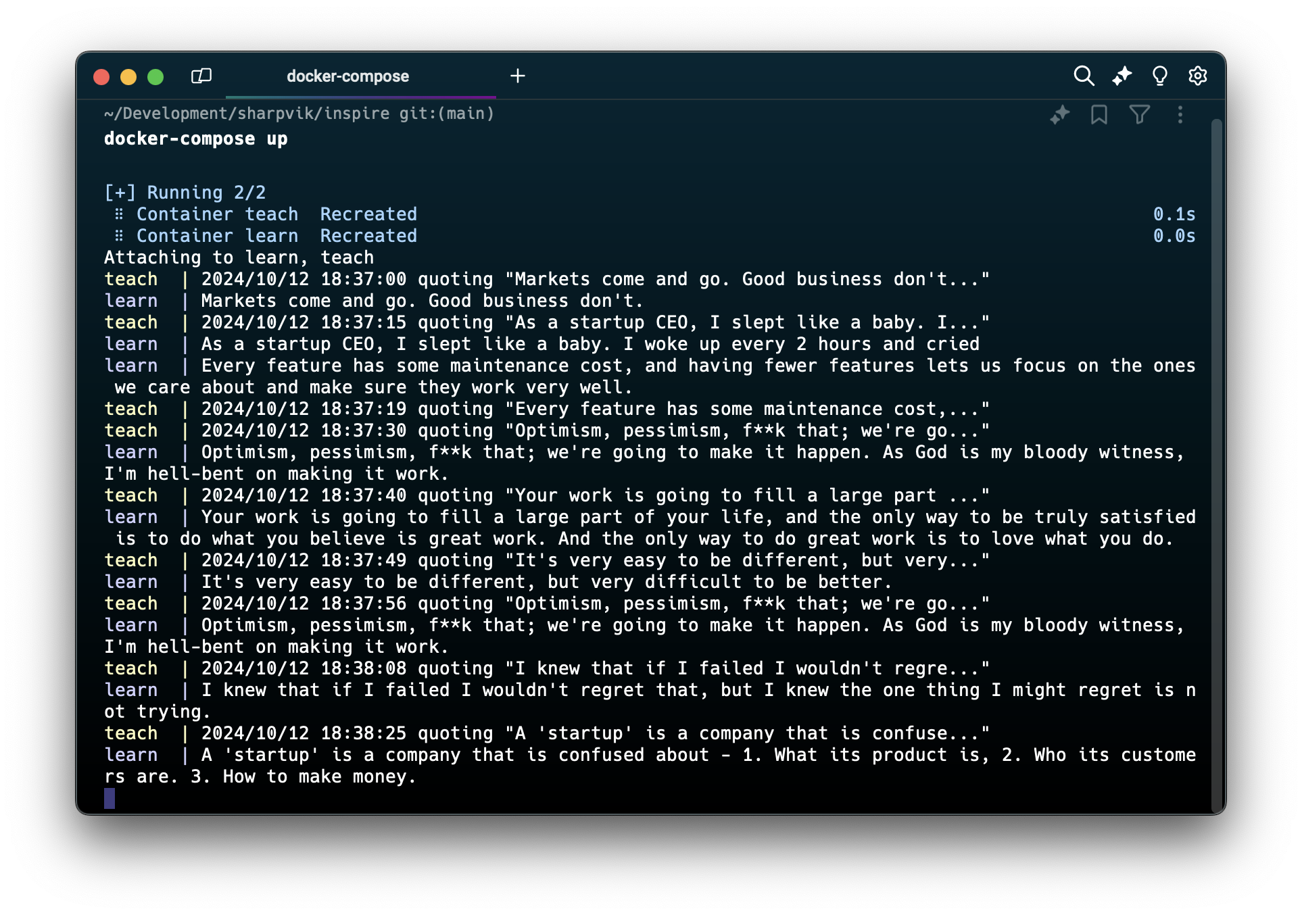1302x915 pixels.
Task: Open the block's three-dot menu
Action: click(1180, 115)
